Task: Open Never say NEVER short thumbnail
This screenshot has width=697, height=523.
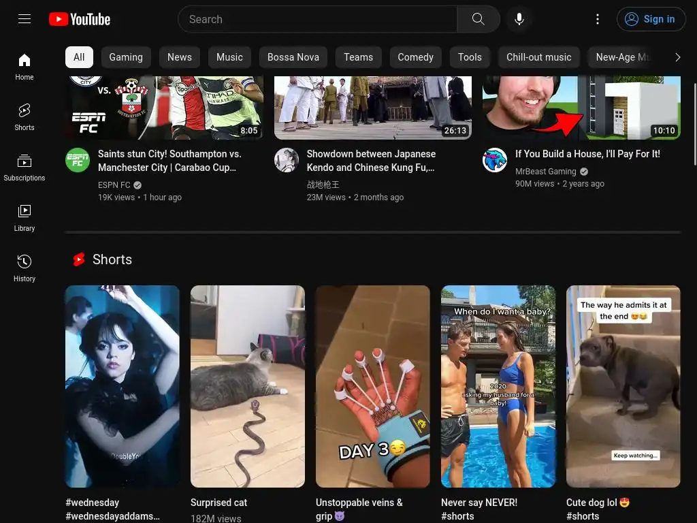Action: (498, 387)
